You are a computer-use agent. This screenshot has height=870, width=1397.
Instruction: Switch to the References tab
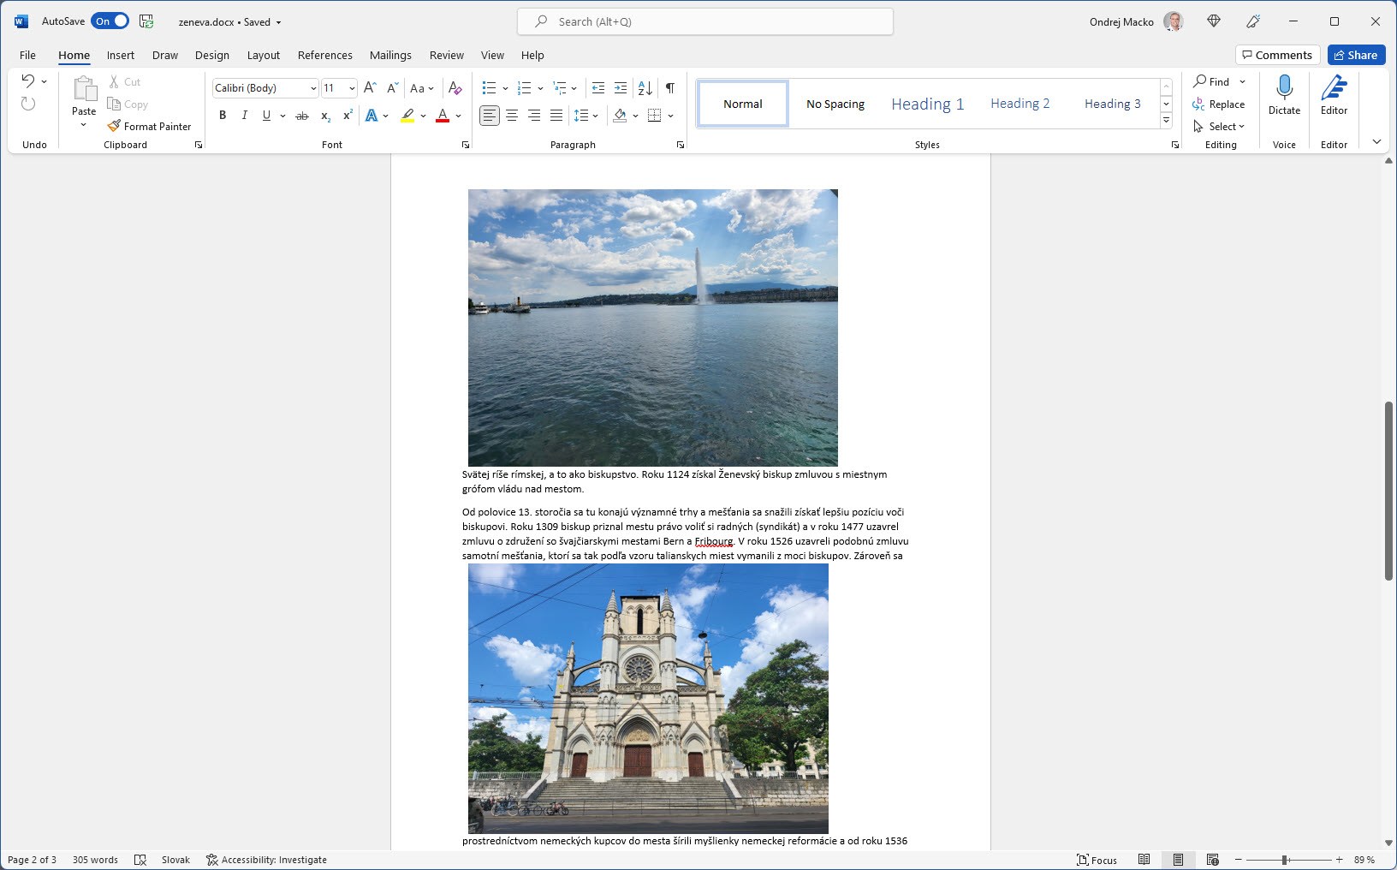[324, 55]
